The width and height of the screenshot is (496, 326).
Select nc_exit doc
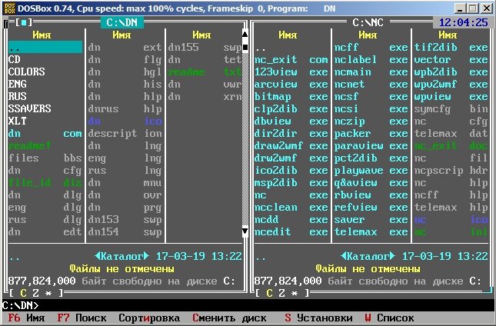[451, 146]
